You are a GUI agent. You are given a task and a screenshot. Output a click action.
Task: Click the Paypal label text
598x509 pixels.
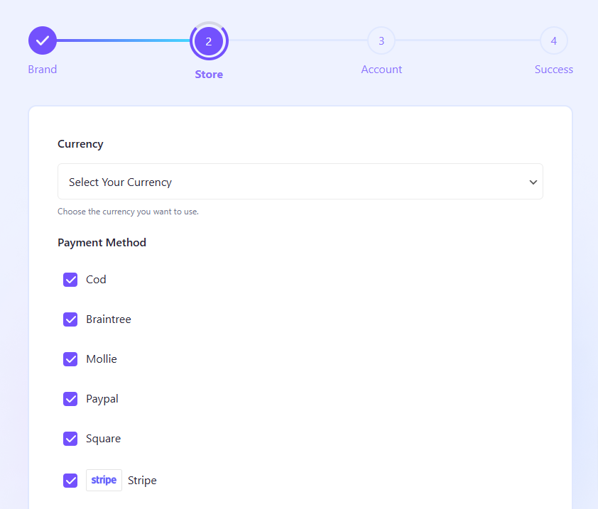[102, 399]
